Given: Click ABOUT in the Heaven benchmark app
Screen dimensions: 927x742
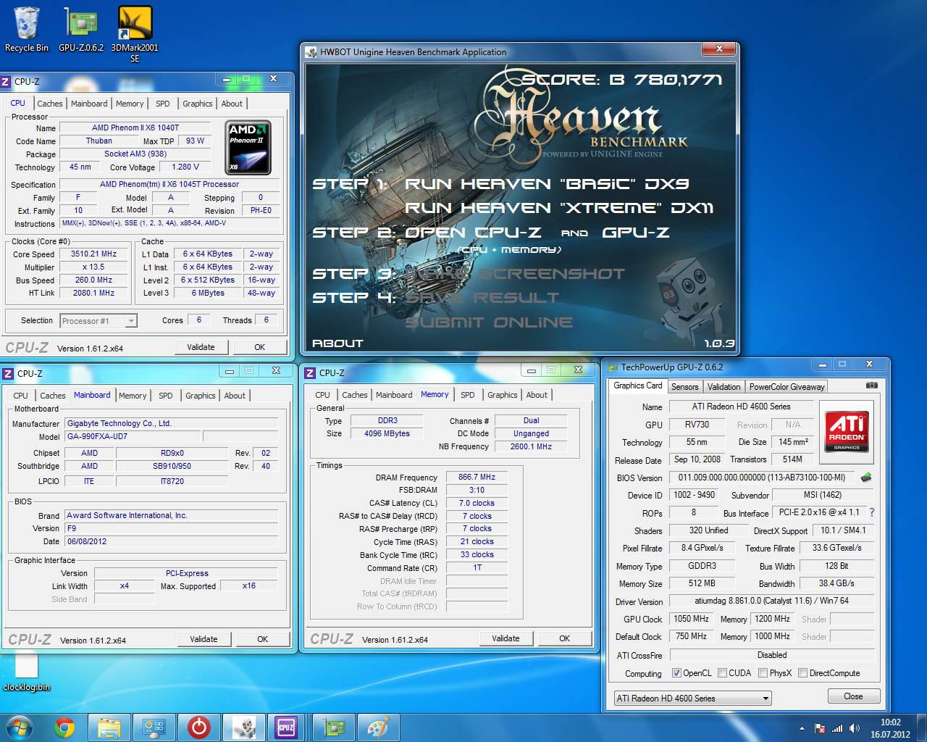Looking at the screenshot, I should tap(337, 343).
